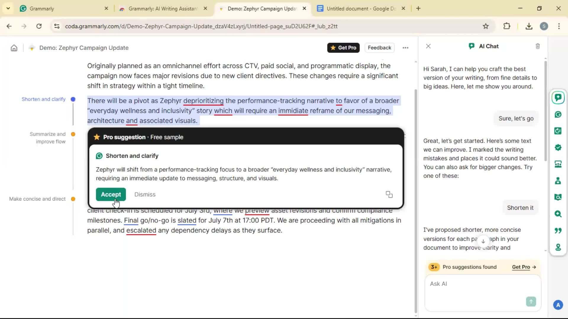
Task: Switch to the first Grammarly tab
Action: click(62, 9)
